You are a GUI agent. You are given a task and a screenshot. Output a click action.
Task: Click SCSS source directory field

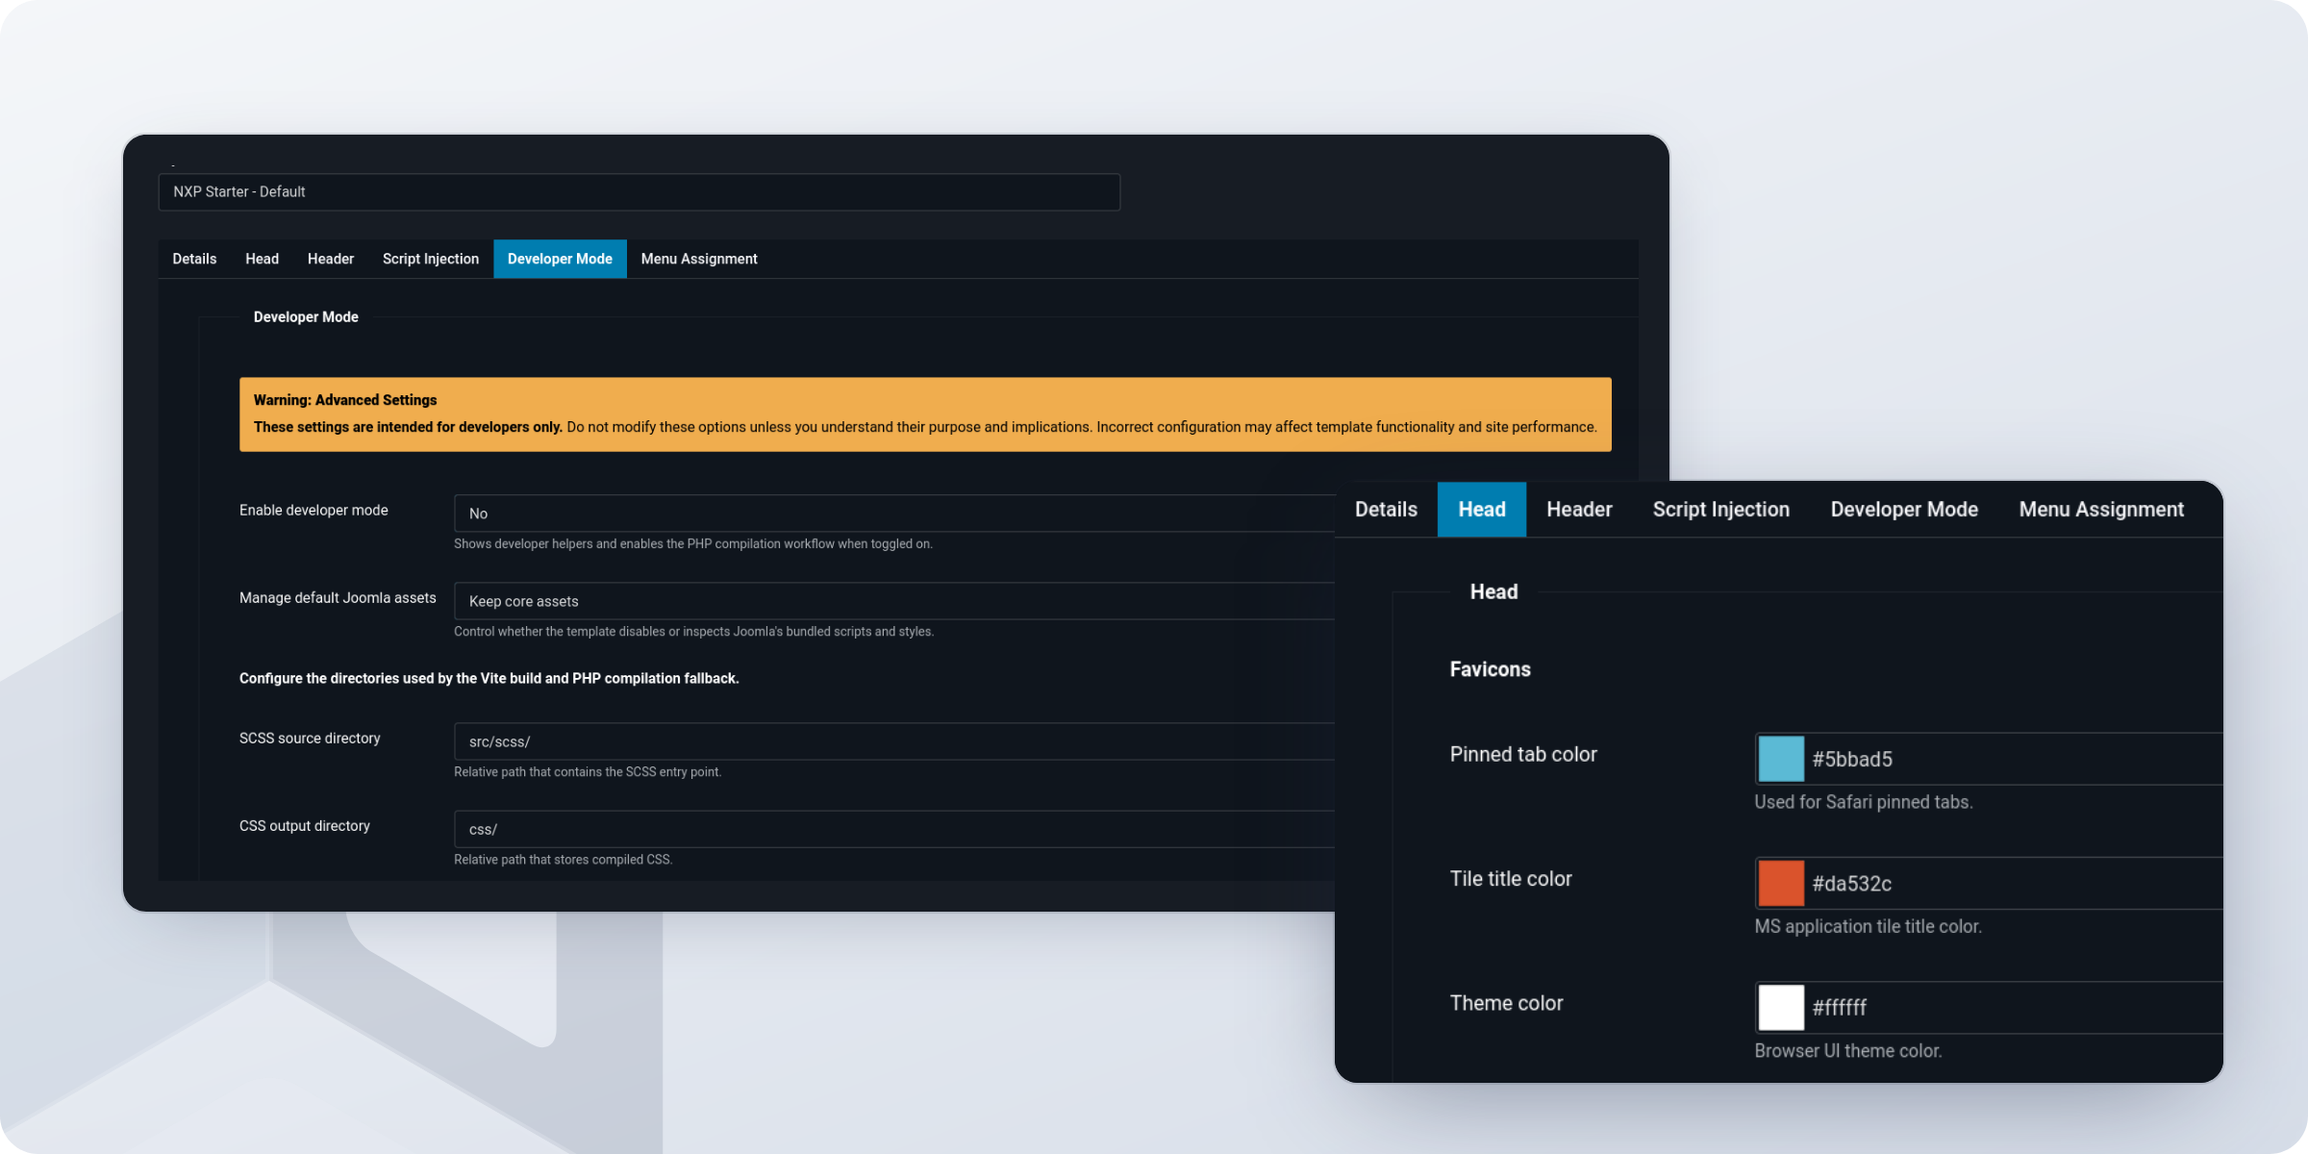pyautogui.click(x=894, y=741)
